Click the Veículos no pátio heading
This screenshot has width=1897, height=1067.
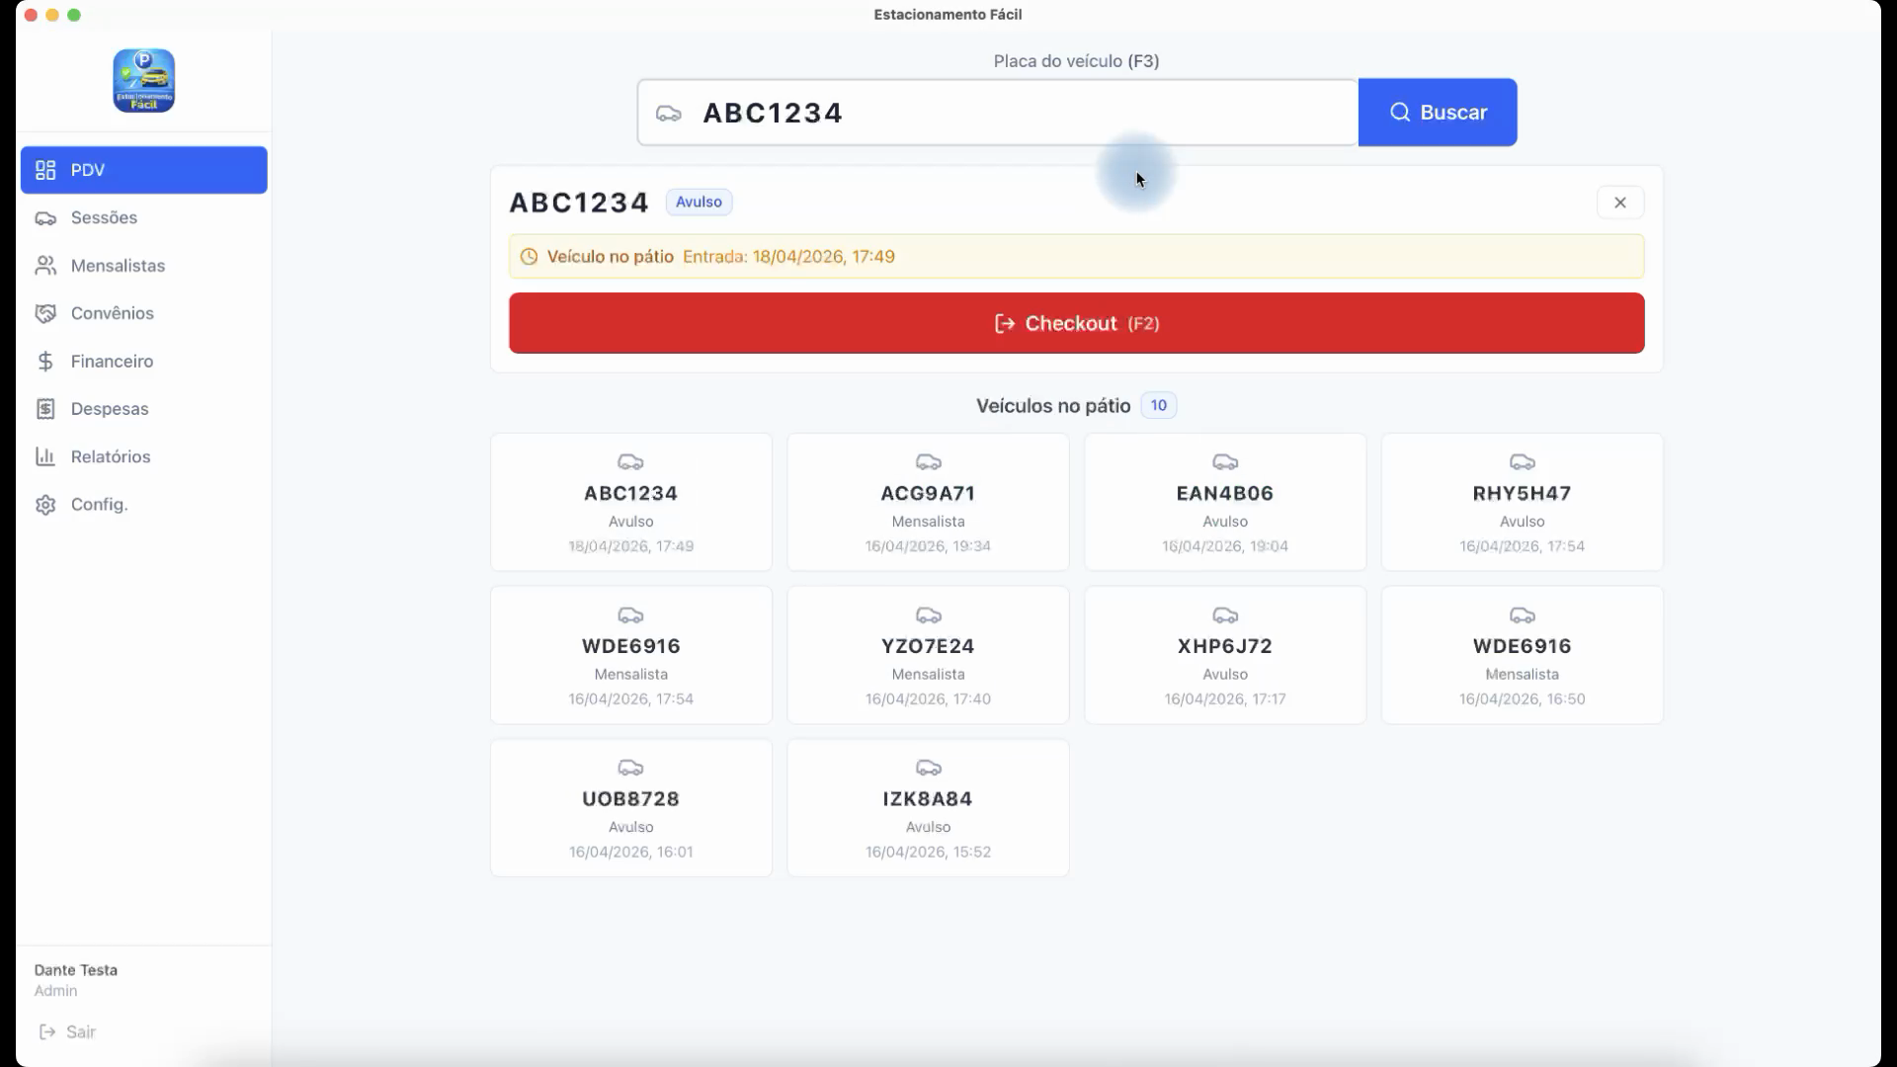coord(1053,406)
